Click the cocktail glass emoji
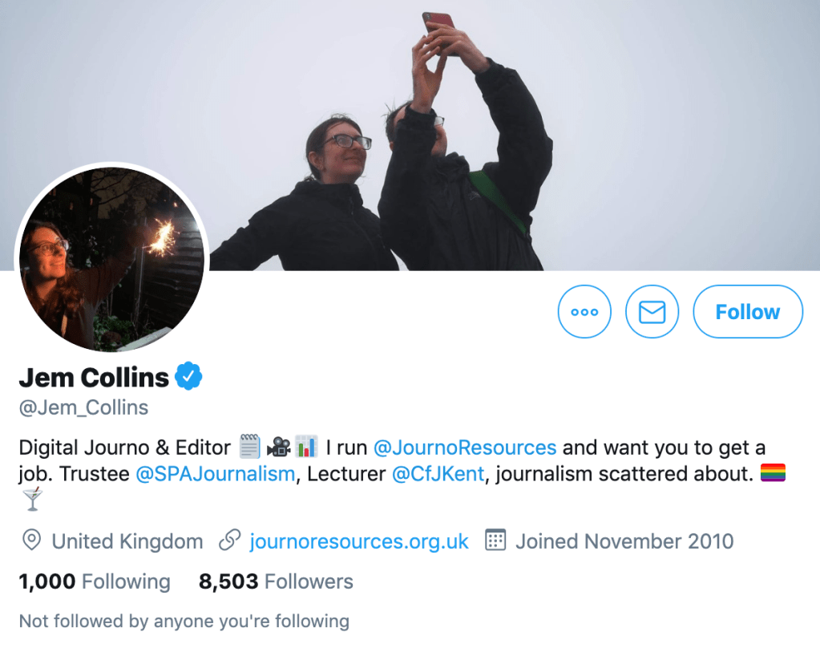The image size is (820, 648). [x=32, y=500]
